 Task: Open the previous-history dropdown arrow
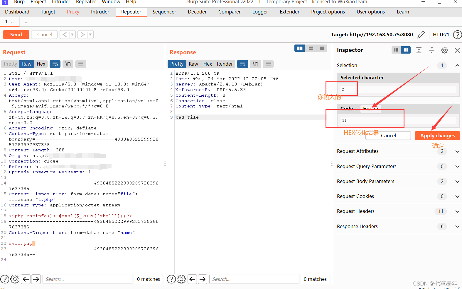coord(72,35)
